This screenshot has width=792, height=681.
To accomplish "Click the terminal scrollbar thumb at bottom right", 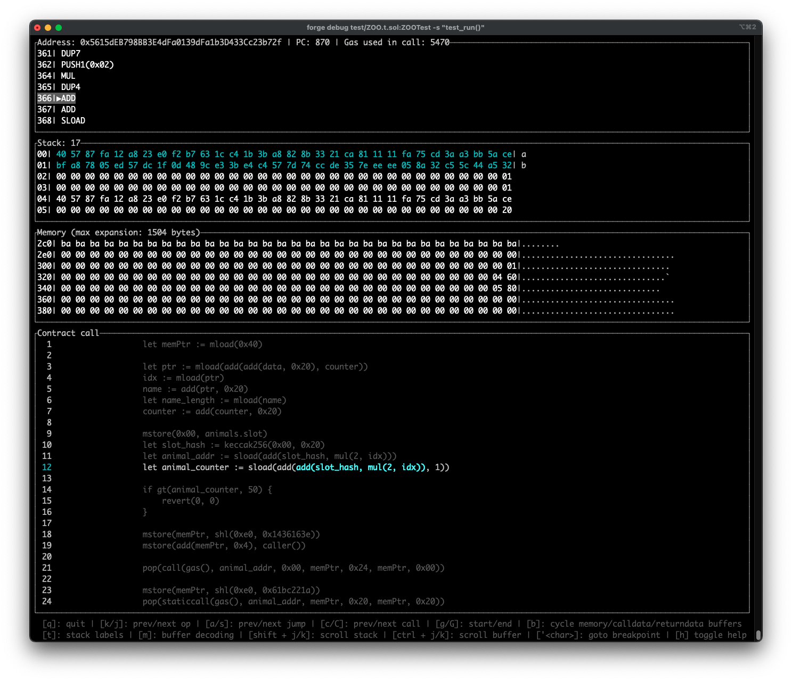I will point(758,635).
